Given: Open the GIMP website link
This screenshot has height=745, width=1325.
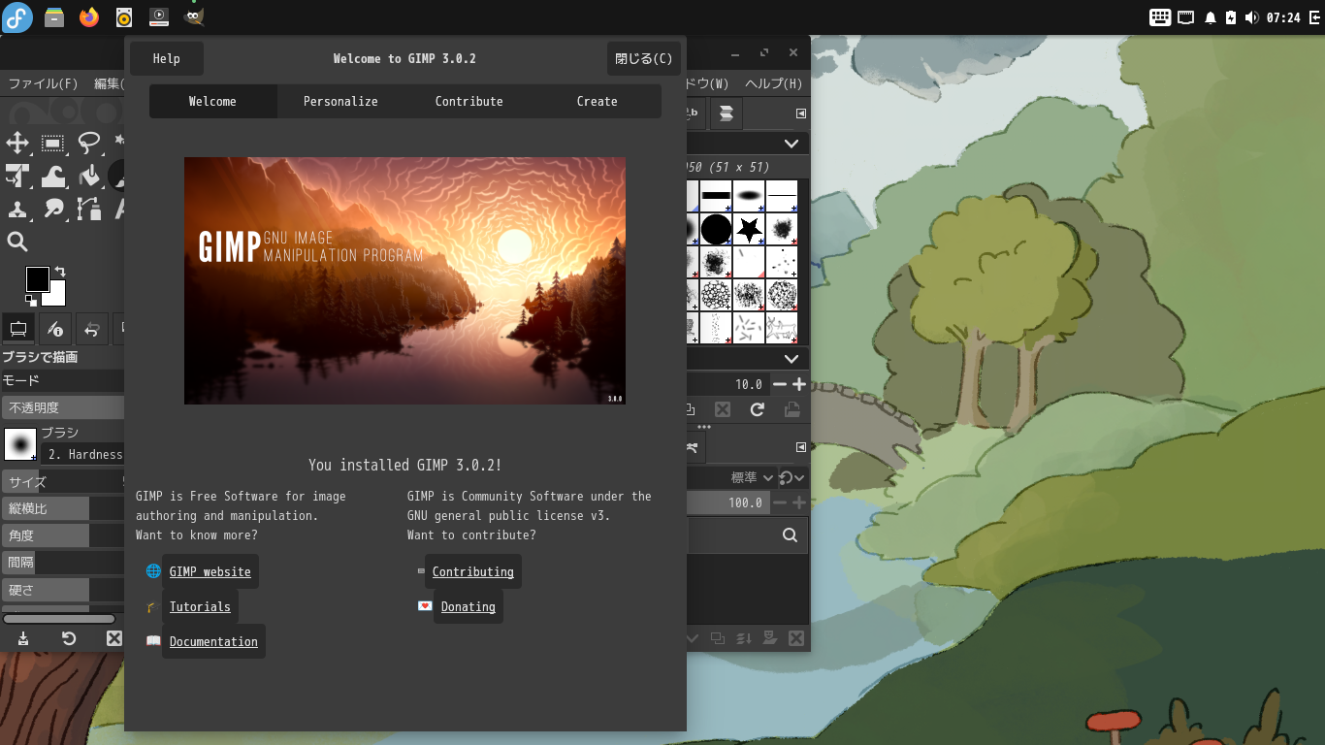Looking at the screenshot, I should pos(210,571).
